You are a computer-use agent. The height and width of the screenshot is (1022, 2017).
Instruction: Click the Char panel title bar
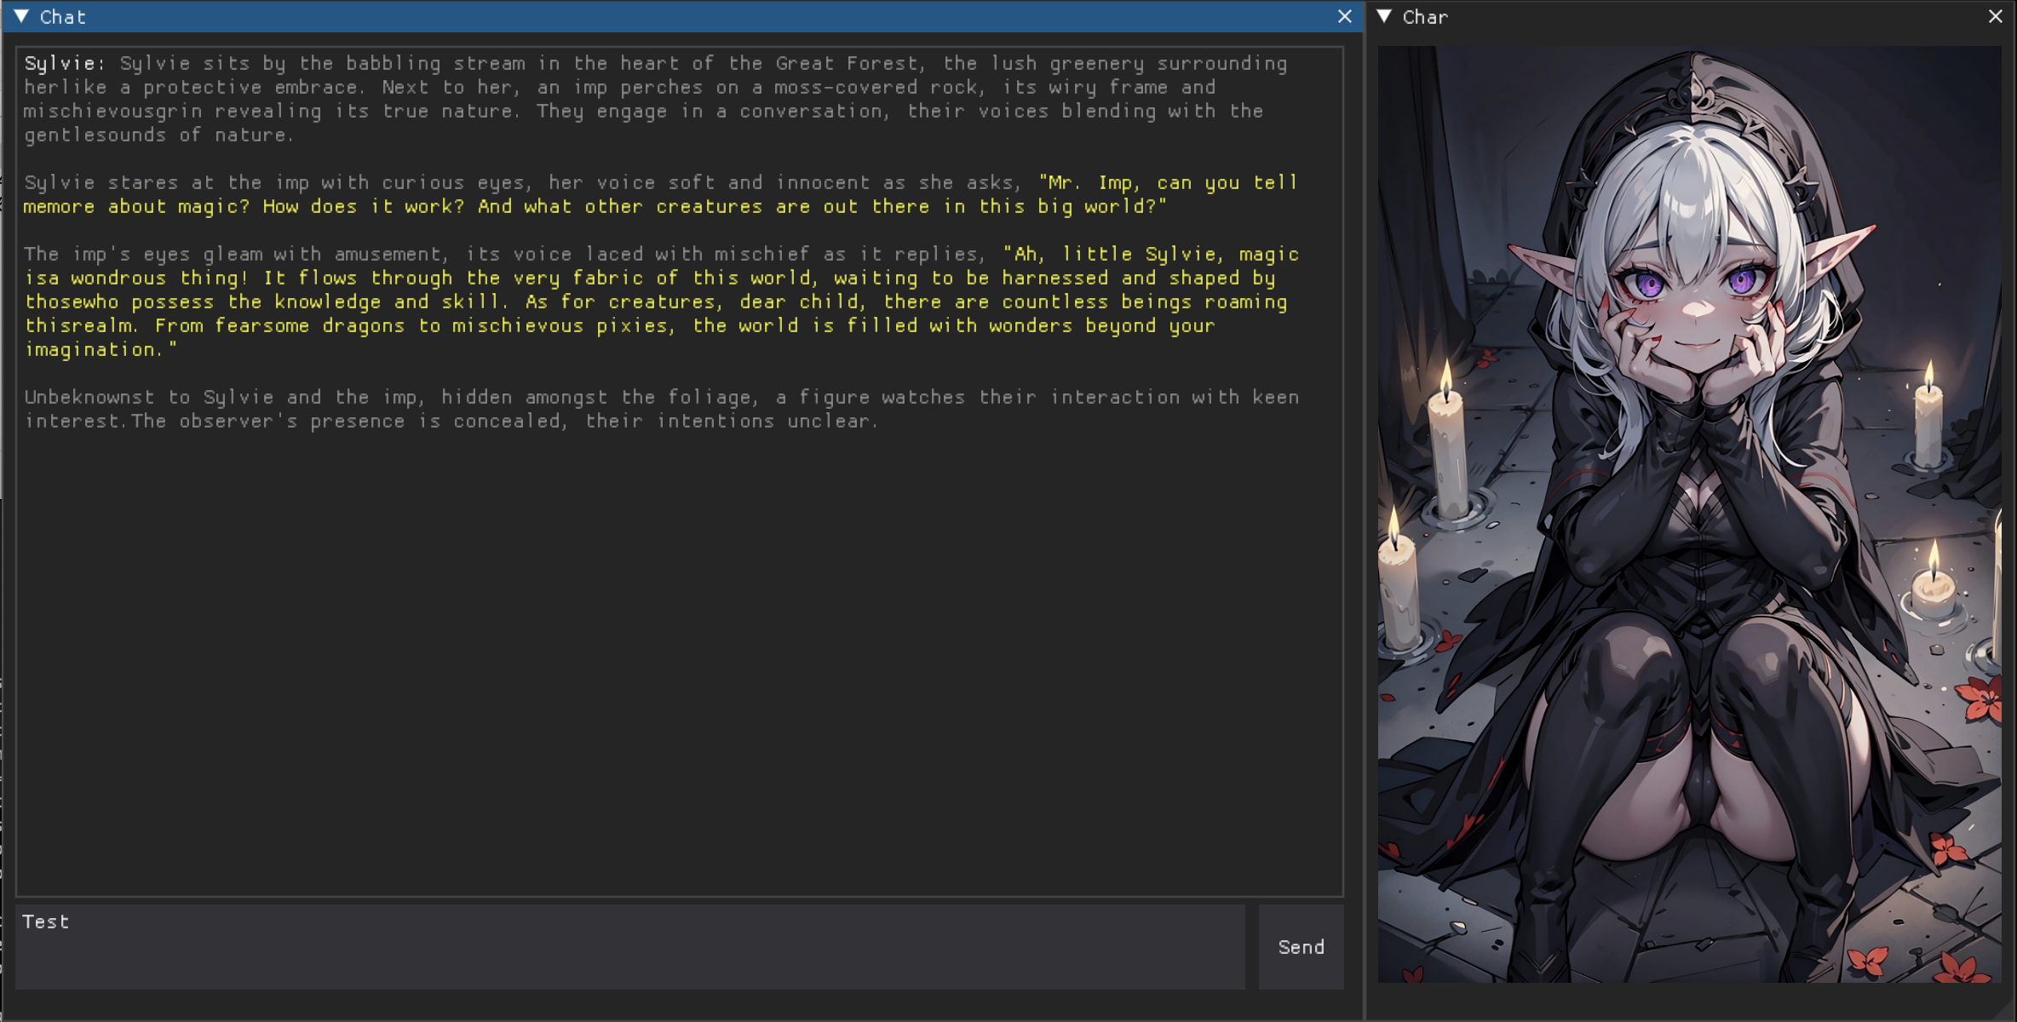click(x=1704, y=16)
